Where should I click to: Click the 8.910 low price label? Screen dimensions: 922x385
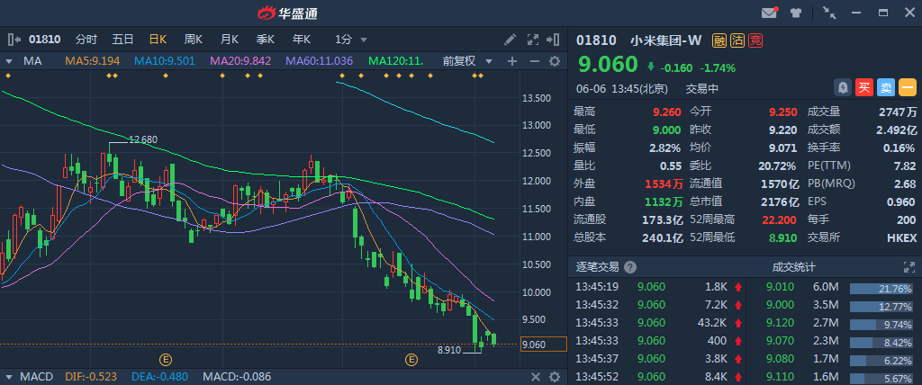(x=450, y=350)
